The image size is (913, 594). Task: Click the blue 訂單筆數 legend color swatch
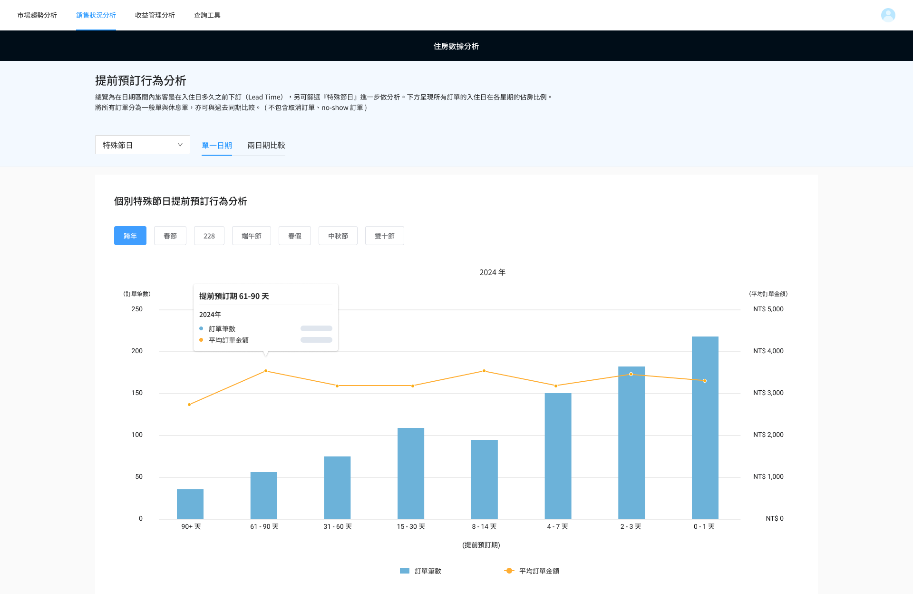(405, 571)
